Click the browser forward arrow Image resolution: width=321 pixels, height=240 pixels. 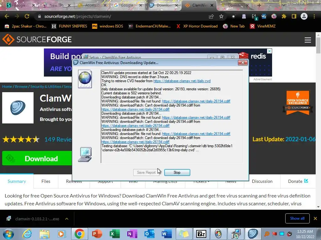click(17, 16)
